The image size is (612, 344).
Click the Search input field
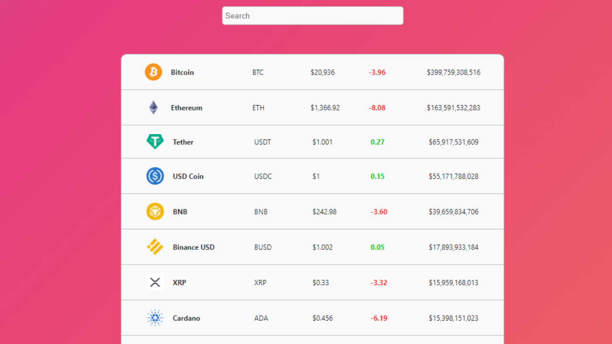(313, 16)
